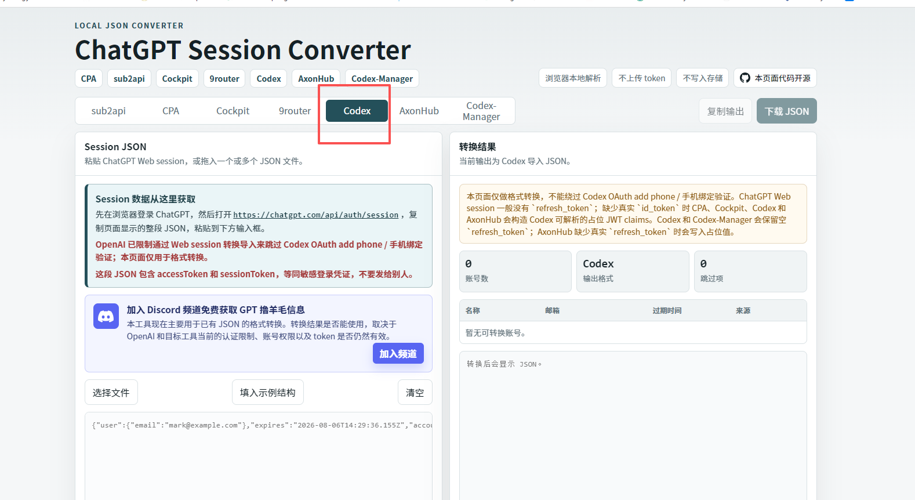
Task: Click the sub2api chip under the title
Action: coord(129,78)
